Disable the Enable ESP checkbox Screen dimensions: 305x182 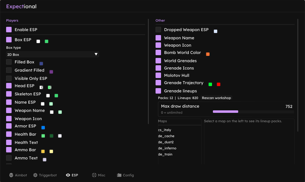(x=9, y=30)
